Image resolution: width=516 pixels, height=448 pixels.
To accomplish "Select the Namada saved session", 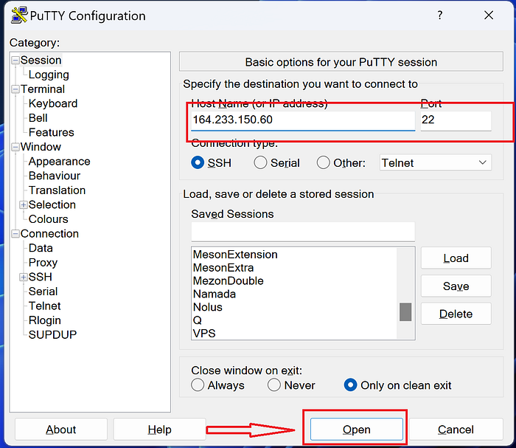I will pos(215,294).
